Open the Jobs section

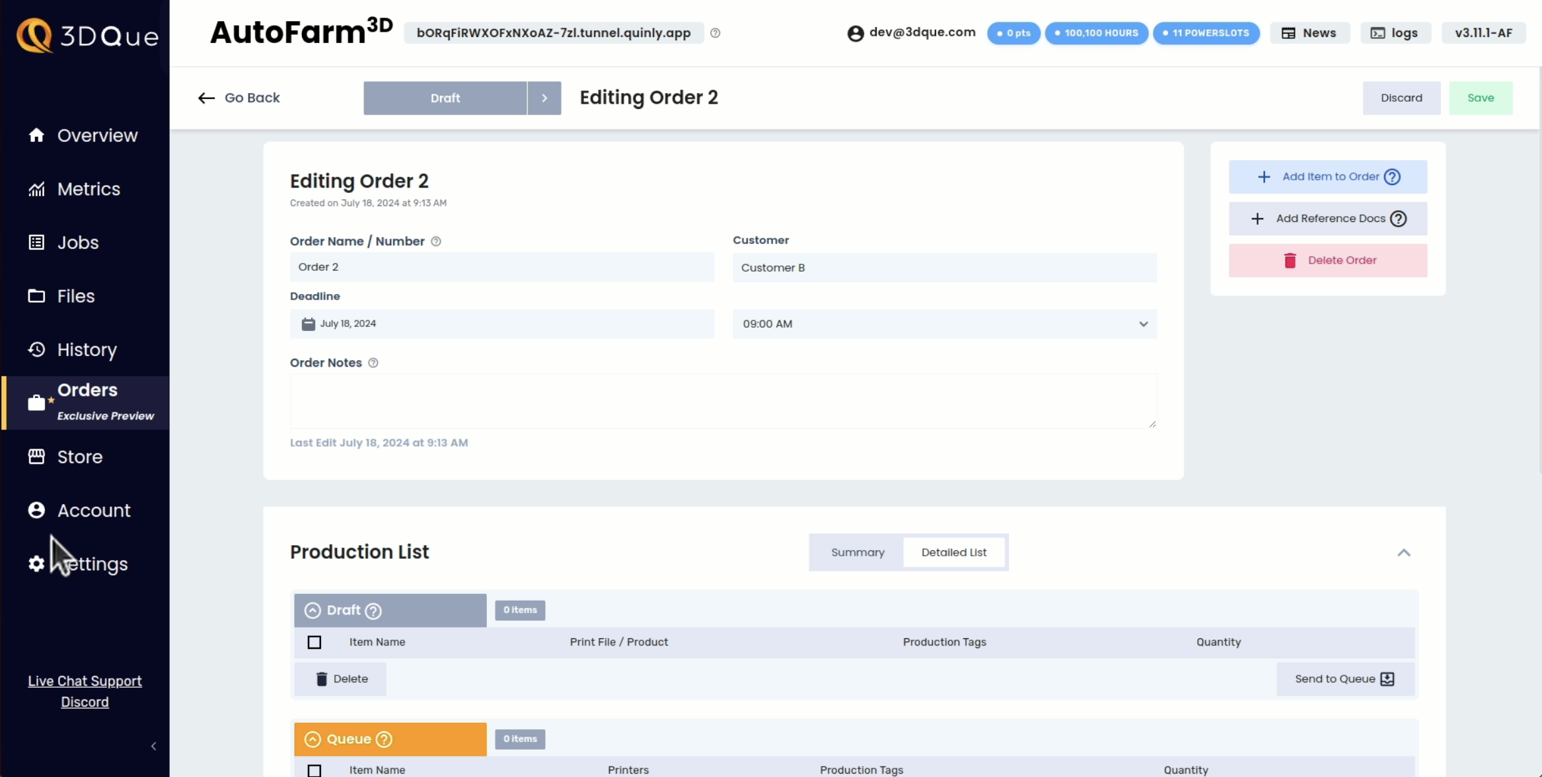[78, 242]
